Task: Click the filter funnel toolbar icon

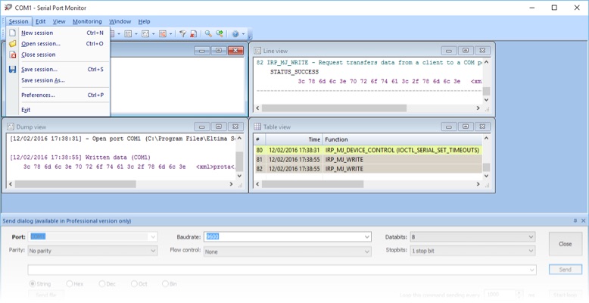Action: (182, 34)
